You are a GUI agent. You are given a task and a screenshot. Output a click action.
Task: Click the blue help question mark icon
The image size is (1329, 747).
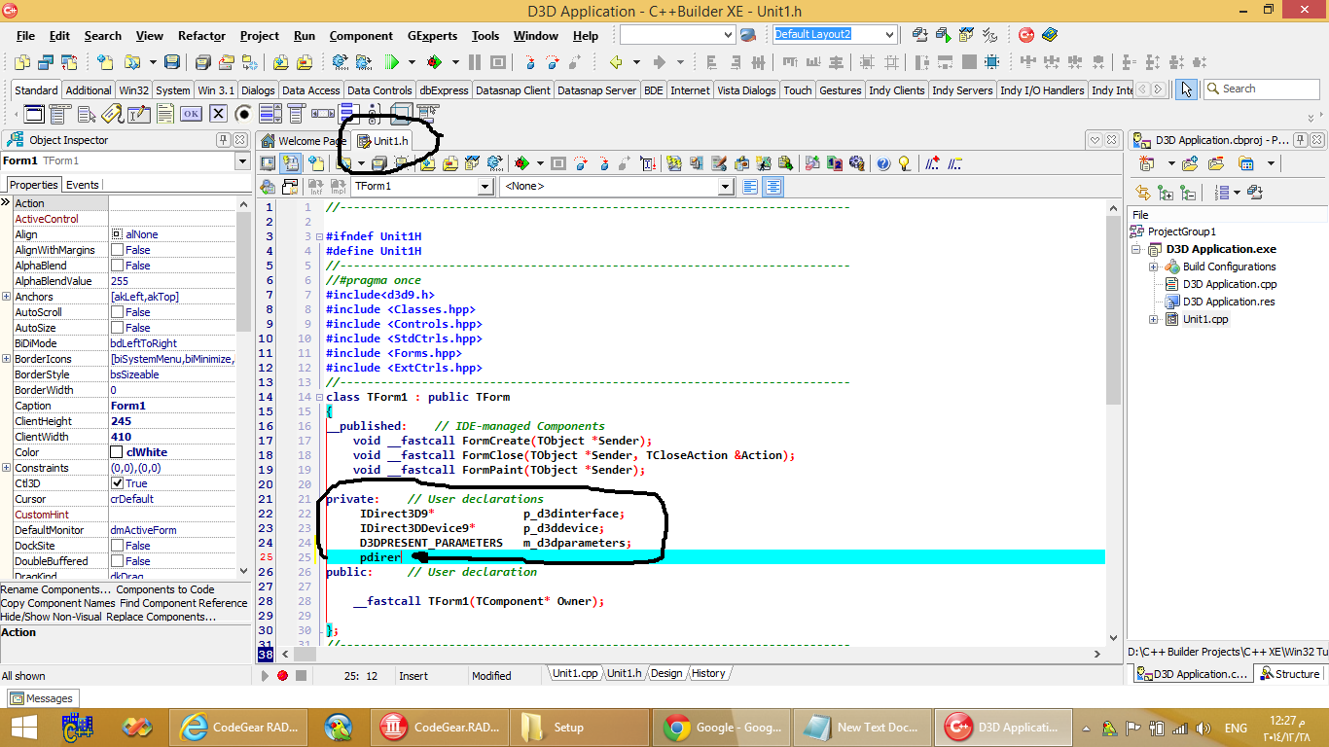pos(883,163)
